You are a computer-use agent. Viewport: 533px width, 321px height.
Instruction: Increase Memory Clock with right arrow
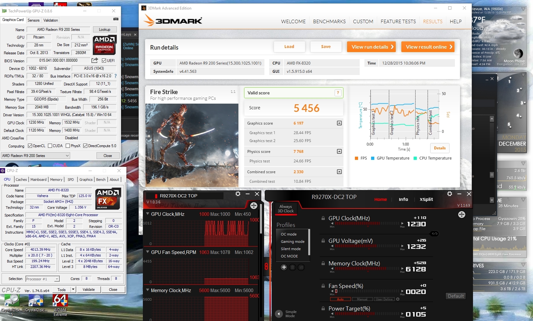402,269
